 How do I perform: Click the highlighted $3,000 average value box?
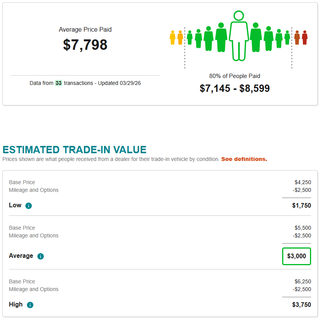click(296, 256)
